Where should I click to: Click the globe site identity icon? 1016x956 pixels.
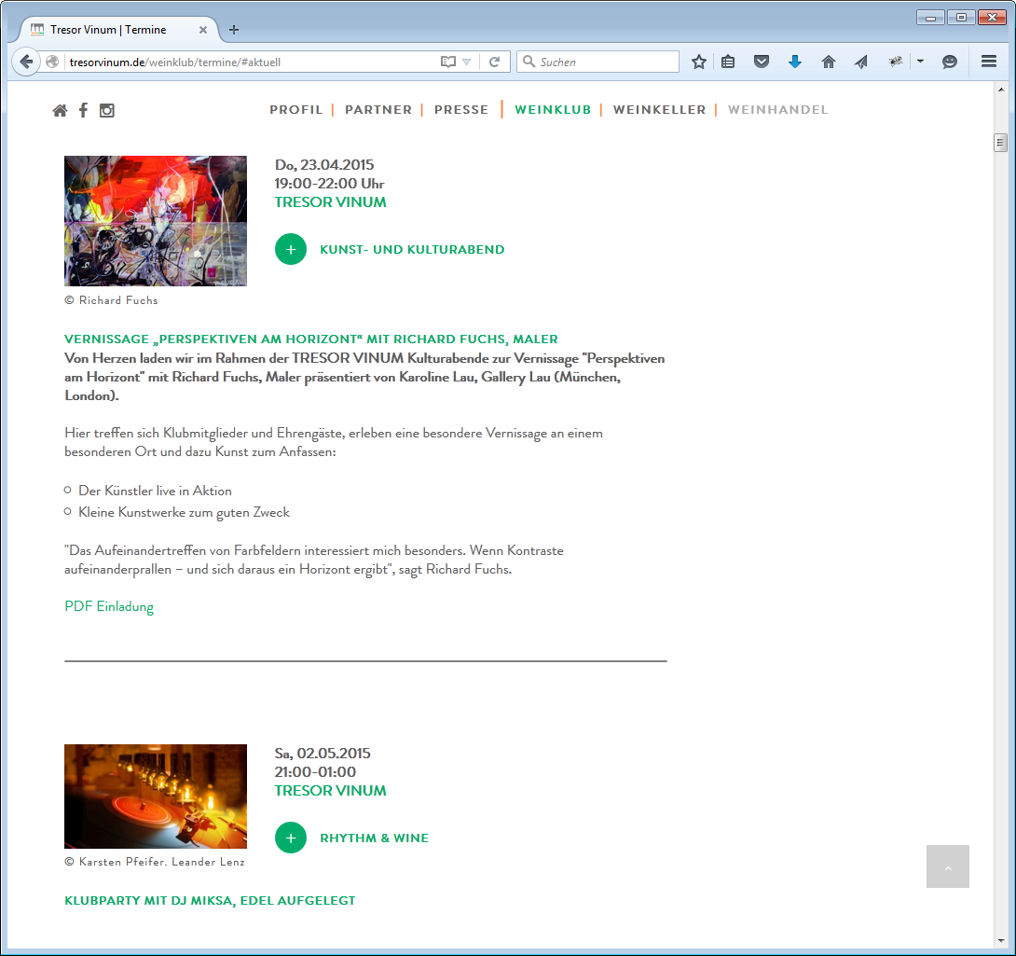pyautogui.click(x=52, y=62)
